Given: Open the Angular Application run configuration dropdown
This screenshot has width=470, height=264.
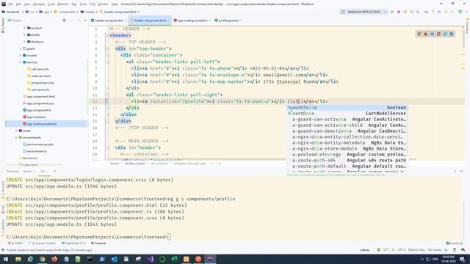Looking at the screenshot, I should (364, 12).
